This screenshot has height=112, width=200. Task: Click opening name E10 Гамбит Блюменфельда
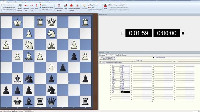click(x=112, y=62)
